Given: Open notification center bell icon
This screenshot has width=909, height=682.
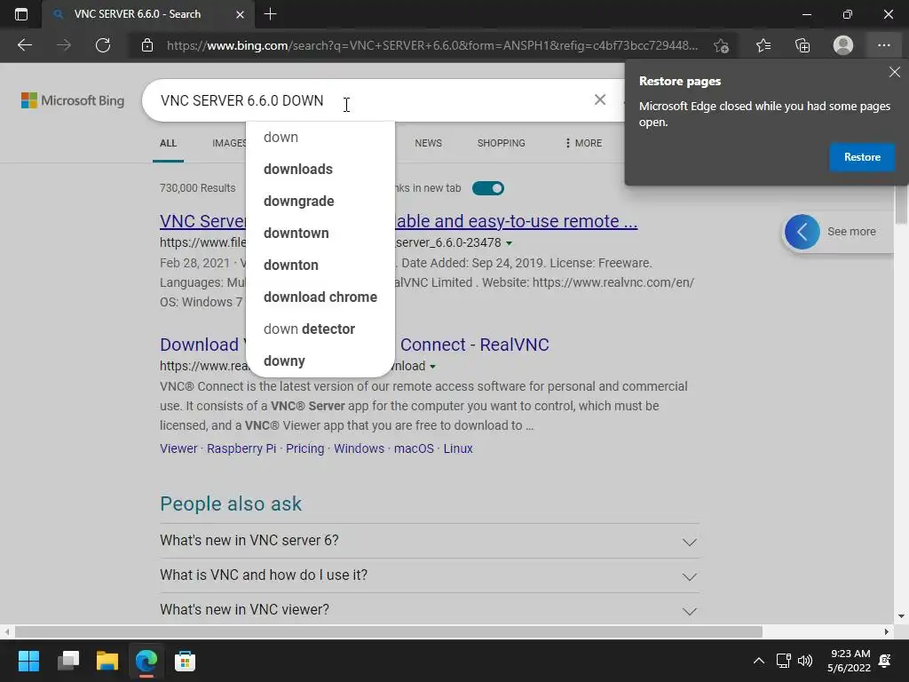Looking at the screenshot, I should pos(885,661).
